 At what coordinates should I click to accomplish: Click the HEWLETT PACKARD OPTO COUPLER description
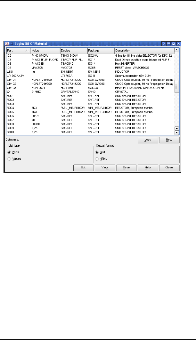tap(140, 88)
